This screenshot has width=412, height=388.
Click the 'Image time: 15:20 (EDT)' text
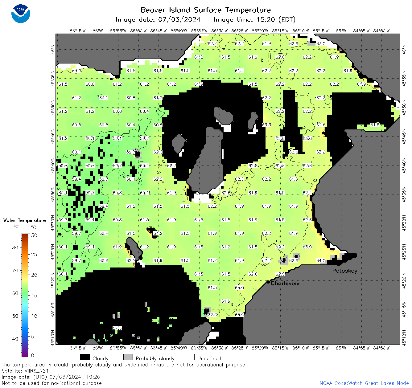click(254, 20)
